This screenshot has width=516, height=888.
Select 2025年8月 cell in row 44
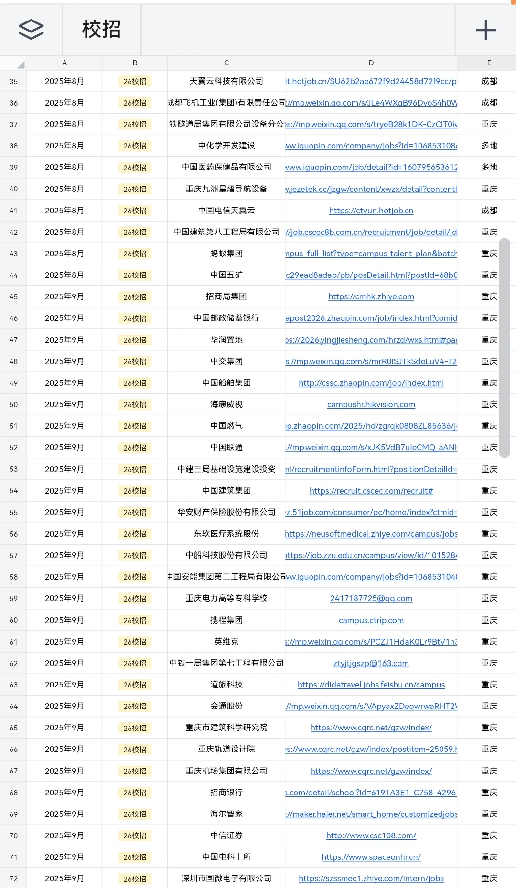(x=64, y=275)
